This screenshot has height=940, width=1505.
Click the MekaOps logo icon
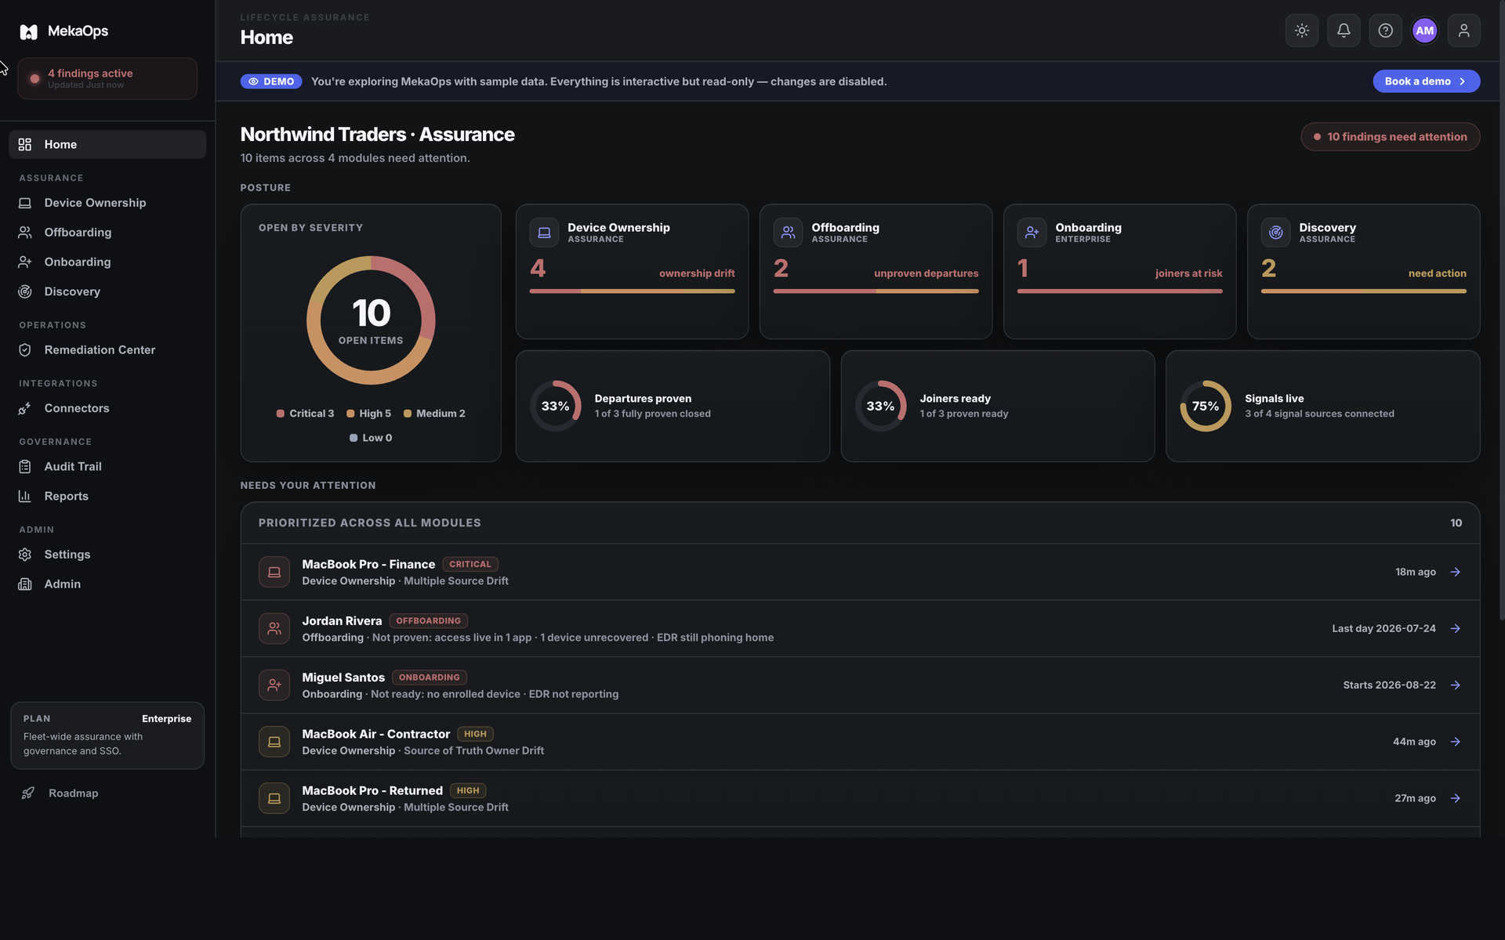(x=28, y=31)
